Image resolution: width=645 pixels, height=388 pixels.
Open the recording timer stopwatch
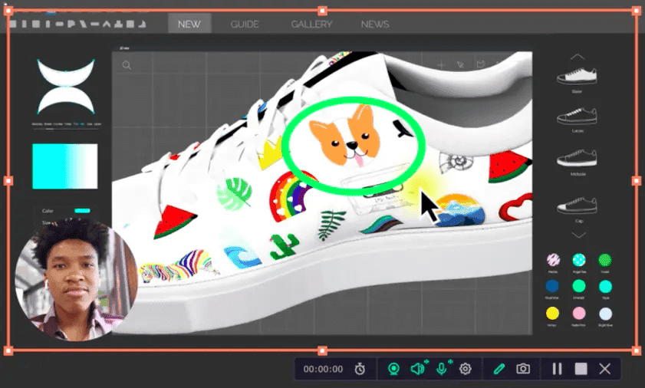click(360, 369)
